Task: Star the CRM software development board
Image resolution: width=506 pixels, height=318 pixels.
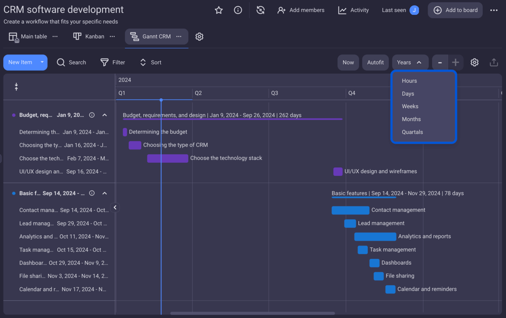Action: tap(218, 10)
